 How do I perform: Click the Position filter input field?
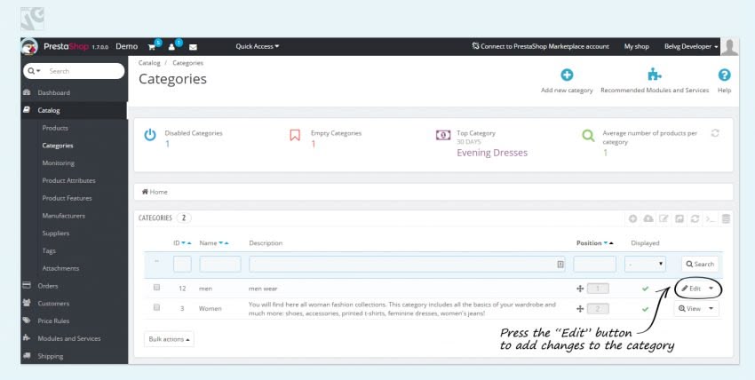tap(594, 264)
